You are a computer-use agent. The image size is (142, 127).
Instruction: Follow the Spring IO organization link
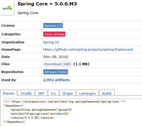click(x=51, y=42)
